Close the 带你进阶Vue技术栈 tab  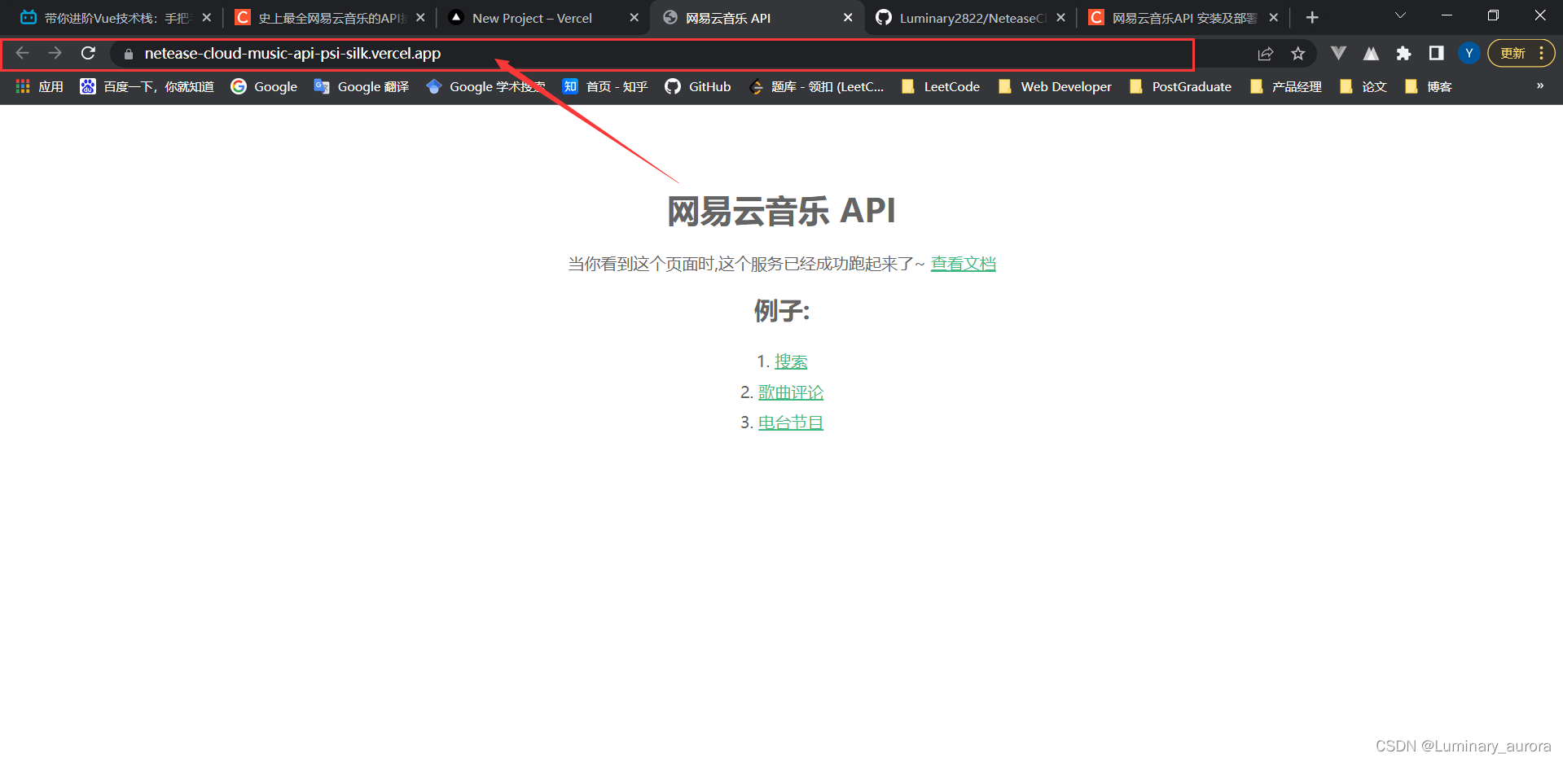[207, 17]
